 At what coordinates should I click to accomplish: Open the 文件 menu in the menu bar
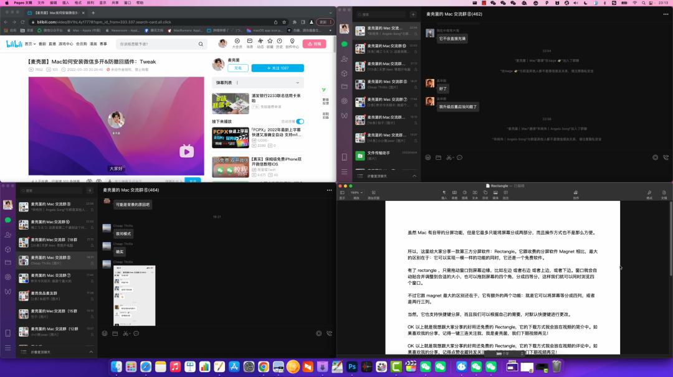pos(42,3)
